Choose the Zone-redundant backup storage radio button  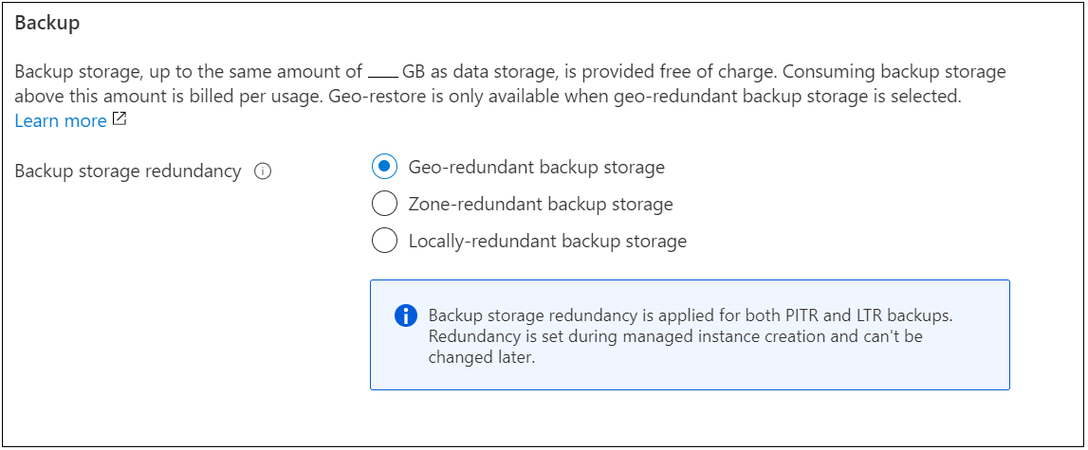click(x=384, y=204)
